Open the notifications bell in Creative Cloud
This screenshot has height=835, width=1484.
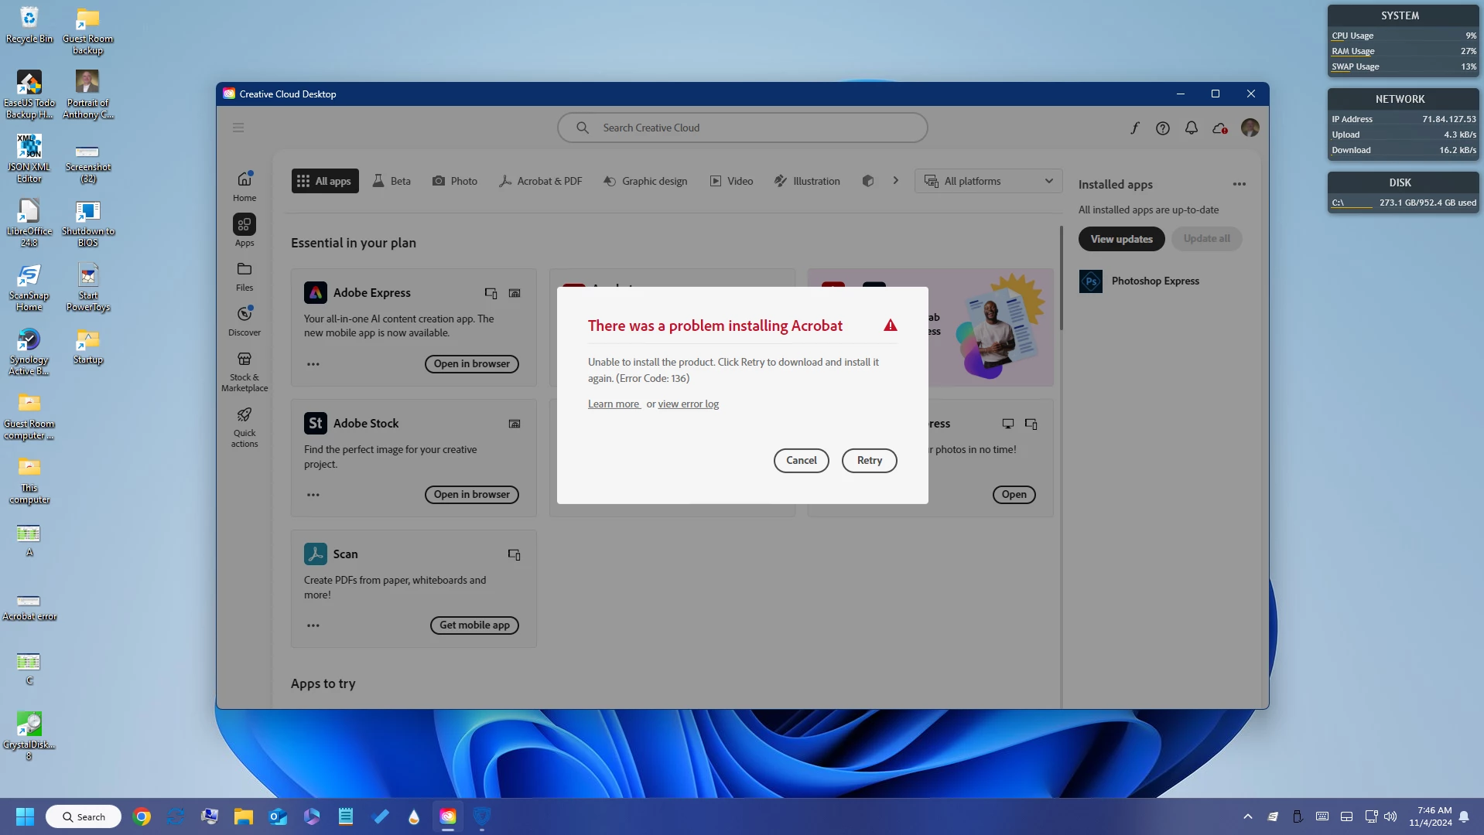[1191, 128]
